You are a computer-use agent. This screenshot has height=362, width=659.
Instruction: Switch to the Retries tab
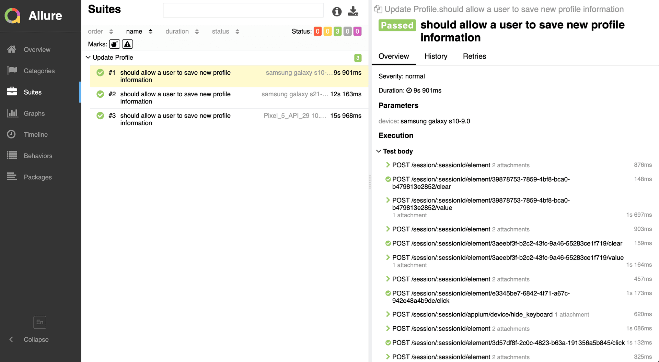(x=474, y=56)
